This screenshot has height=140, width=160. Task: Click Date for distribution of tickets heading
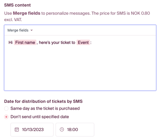[43, 101]
